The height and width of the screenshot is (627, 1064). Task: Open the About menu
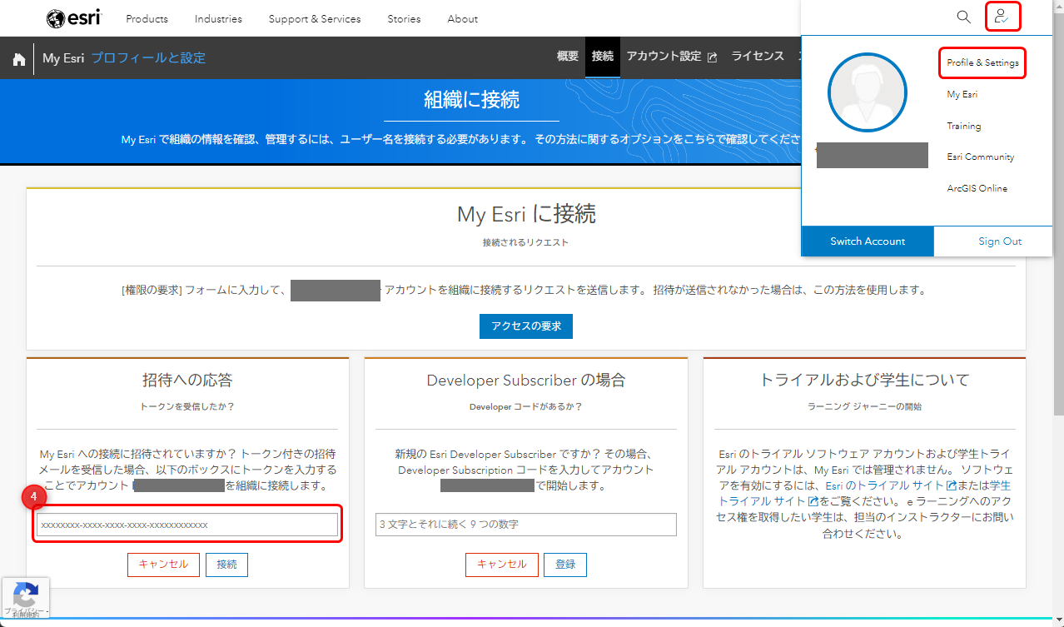coord(462,18)
